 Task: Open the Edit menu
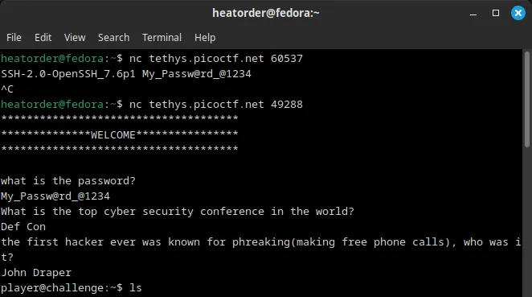point(43,37)
